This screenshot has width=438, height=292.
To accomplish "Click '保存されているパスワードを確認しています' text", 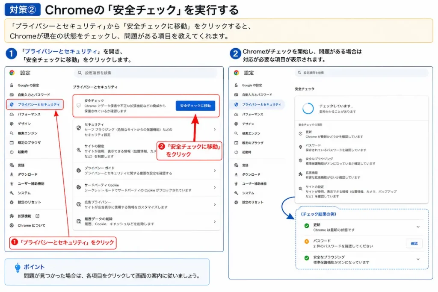I will [336, 150].
